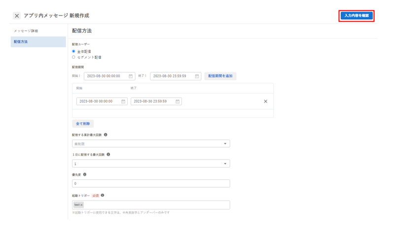394x236 pixels.
Task: Close the new in-app message form with X
Action: (17, 16)
